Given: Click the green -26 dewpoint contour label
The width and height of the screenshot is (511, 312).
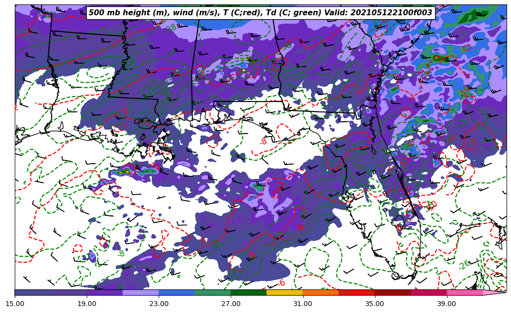Looking at the screenshot, I should pyautogui.click(x=464, y=265).
